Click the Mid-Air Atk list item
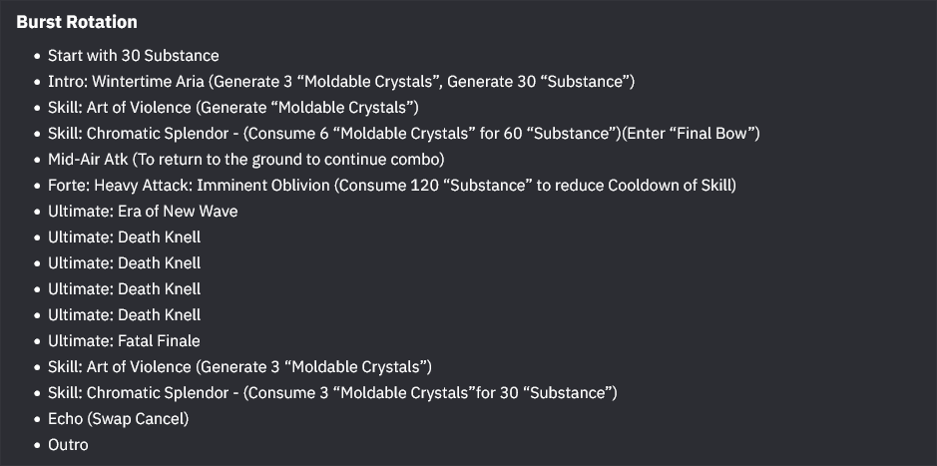Viewport: 937px width, 466px height. tap(246, 160)
